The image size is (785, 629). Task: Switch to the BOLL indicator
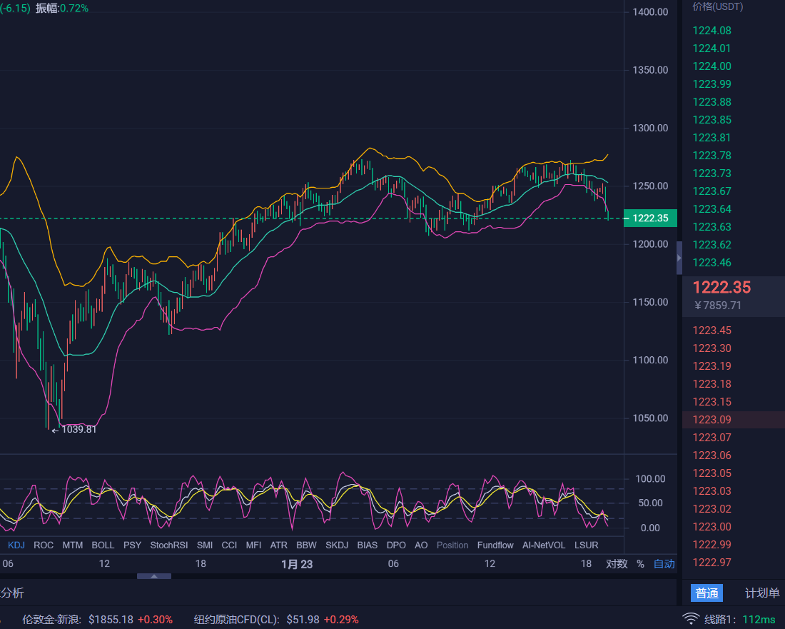pos(103,545)
